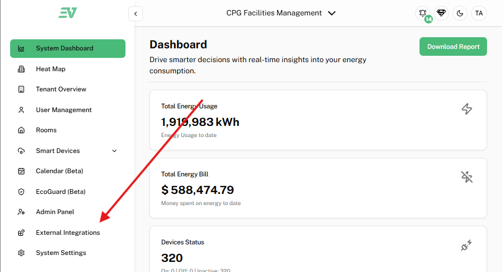Open External Integrations in sidebar
Image resolution: width=503 pixels, height=272 pixels.
click(x=68, y=233)
